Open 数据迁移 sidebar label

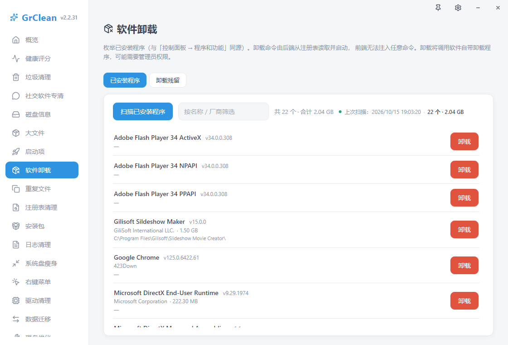click(x=38, y=319)
